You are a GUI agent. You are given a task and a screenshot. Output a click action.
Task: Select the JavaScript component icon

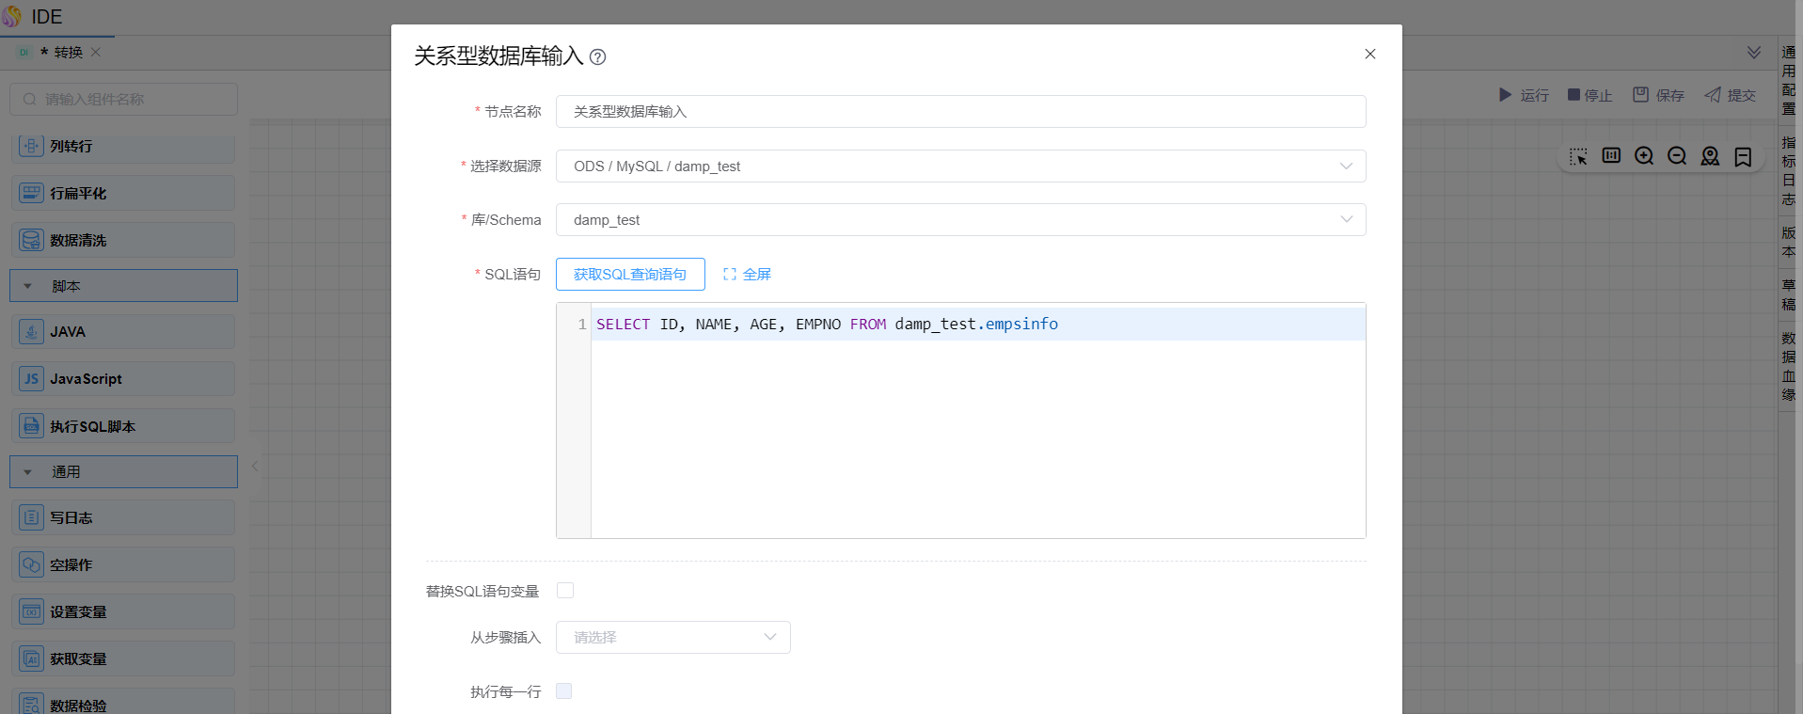coord(31,379)
